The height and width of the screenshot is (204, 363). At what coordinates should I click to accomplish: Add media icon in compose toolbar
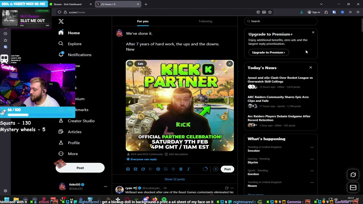point(128,169)
